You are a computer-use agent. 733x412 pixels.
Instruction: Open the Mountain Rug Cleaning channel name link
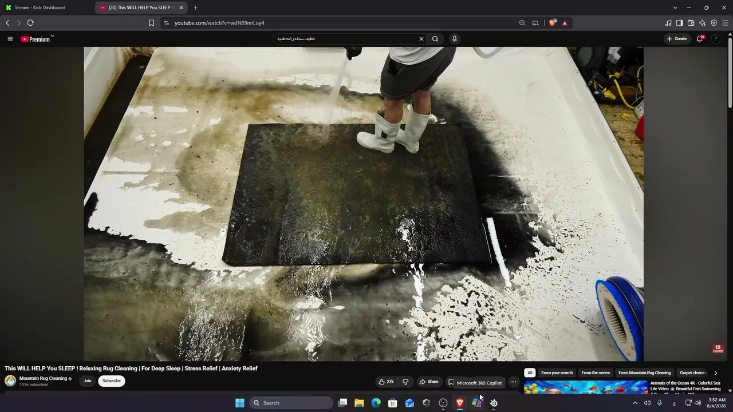coord(43,378)
